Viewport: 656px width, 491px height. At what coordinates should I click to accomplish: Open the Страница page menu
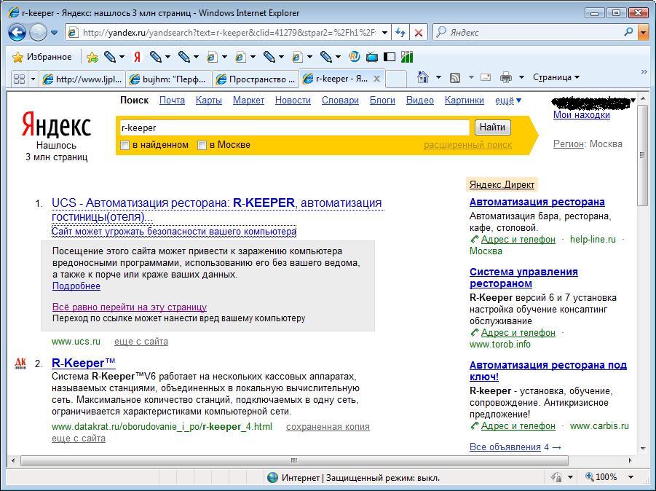(556, 77)
